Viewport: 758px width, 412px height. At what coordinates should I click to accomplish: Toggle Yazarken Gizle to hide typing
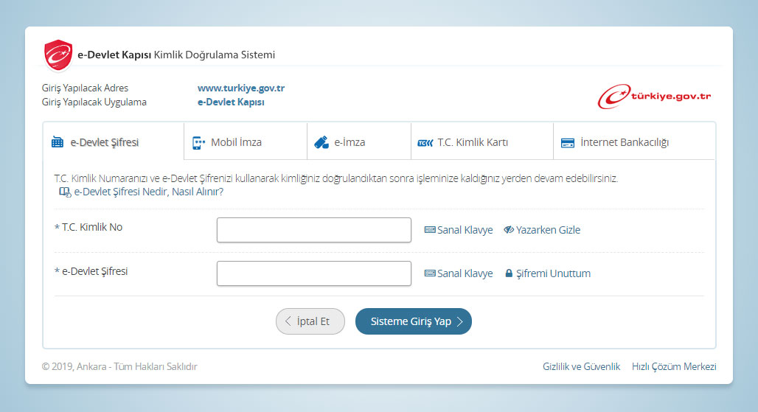click(x=542, y=230)
